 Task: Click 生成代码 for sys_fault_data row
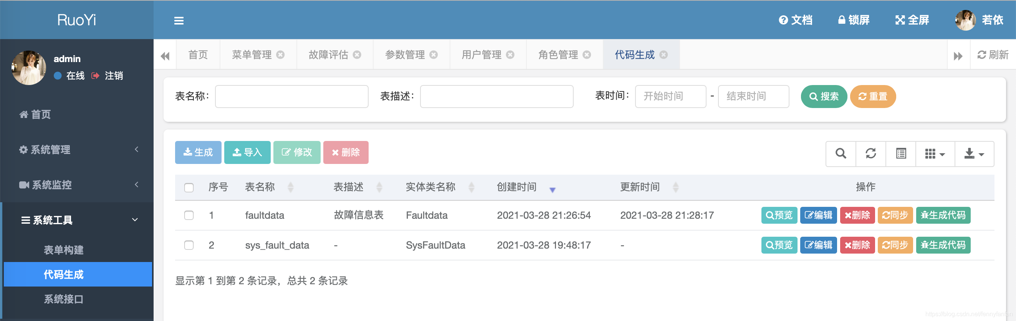(943, 245)
